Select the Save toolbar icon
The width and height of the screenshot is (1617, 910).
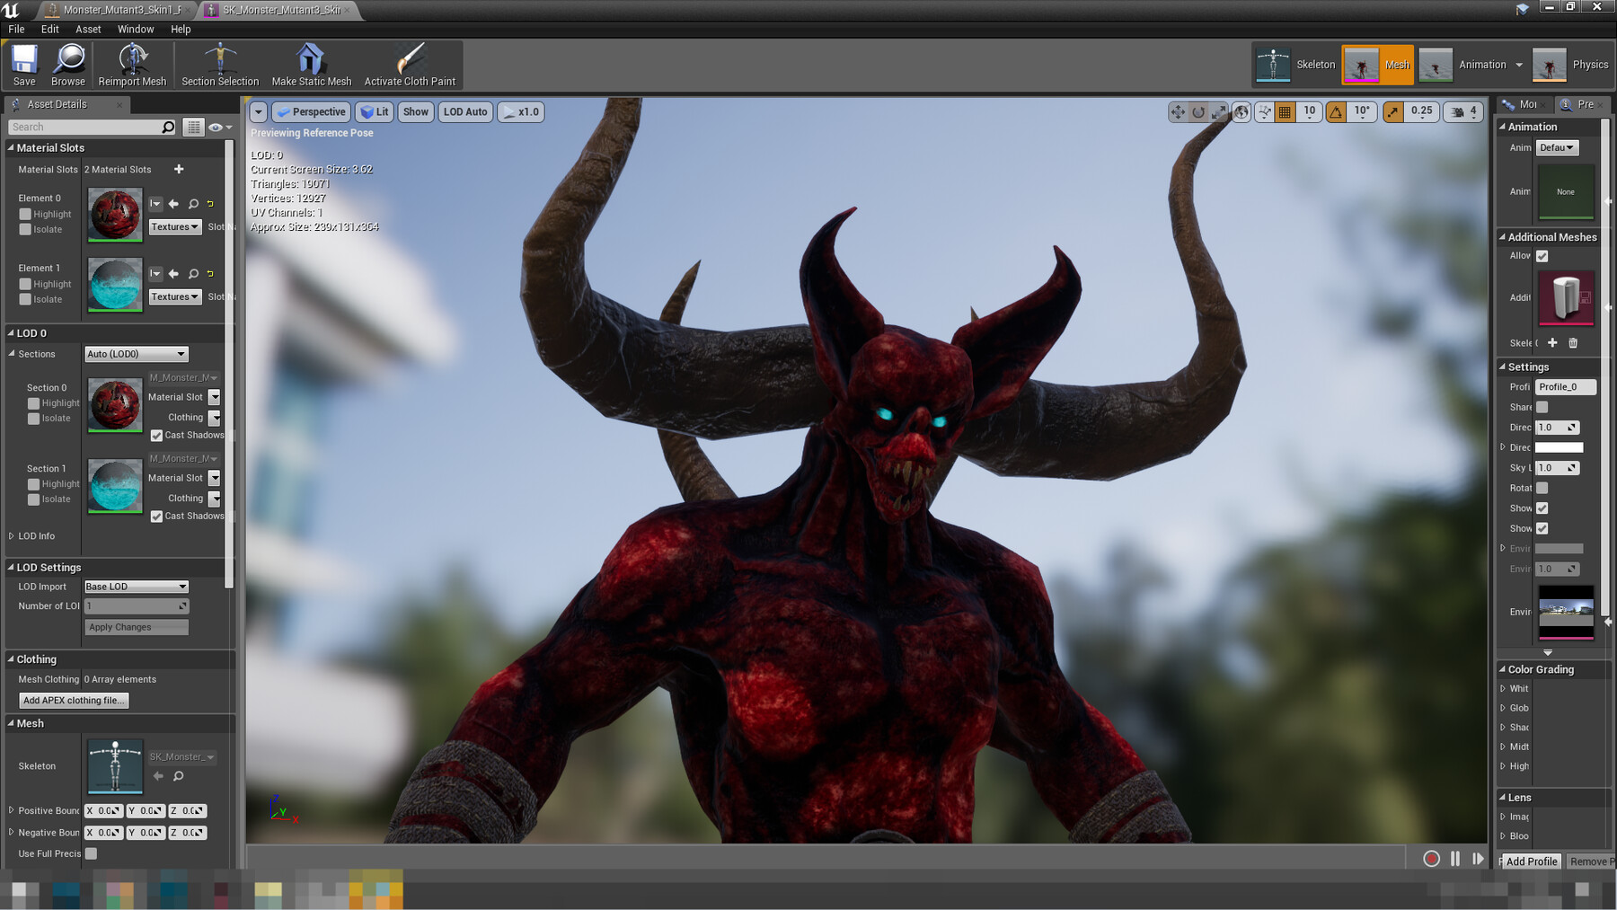(x=23, y=64)
